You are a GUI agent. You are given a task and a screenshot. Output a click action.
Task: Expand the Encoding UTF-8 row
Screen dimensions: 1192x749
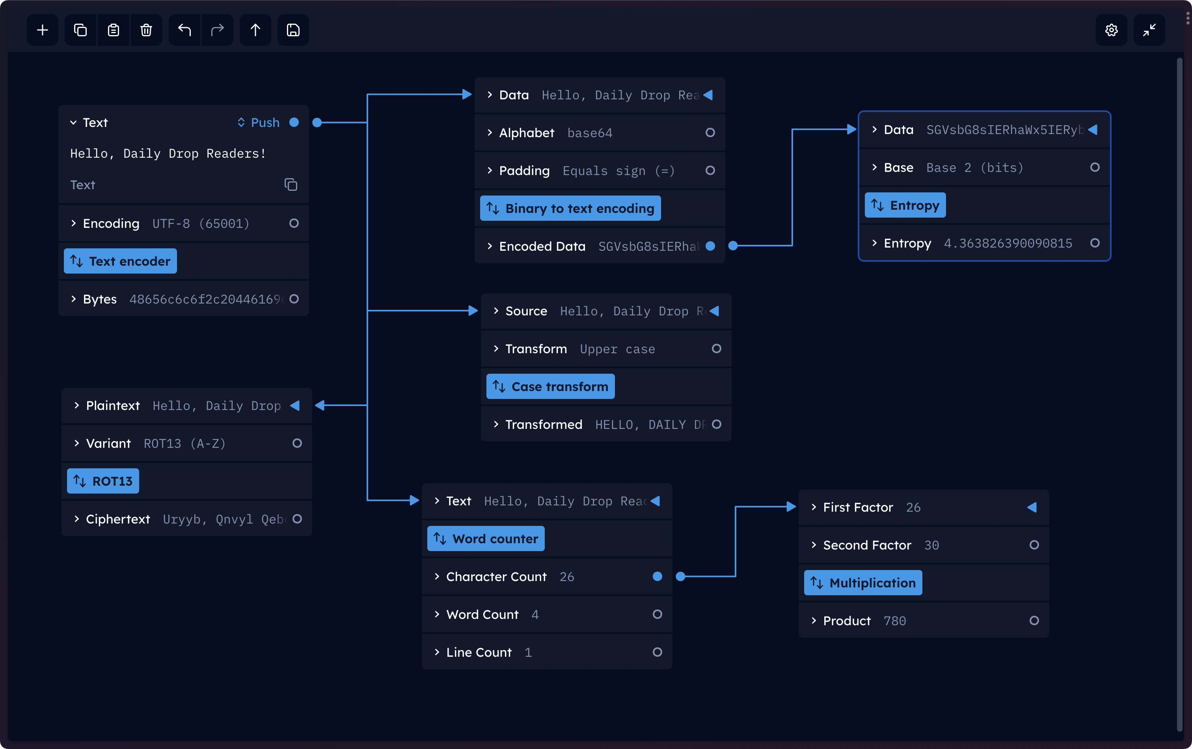pos(73,223)
